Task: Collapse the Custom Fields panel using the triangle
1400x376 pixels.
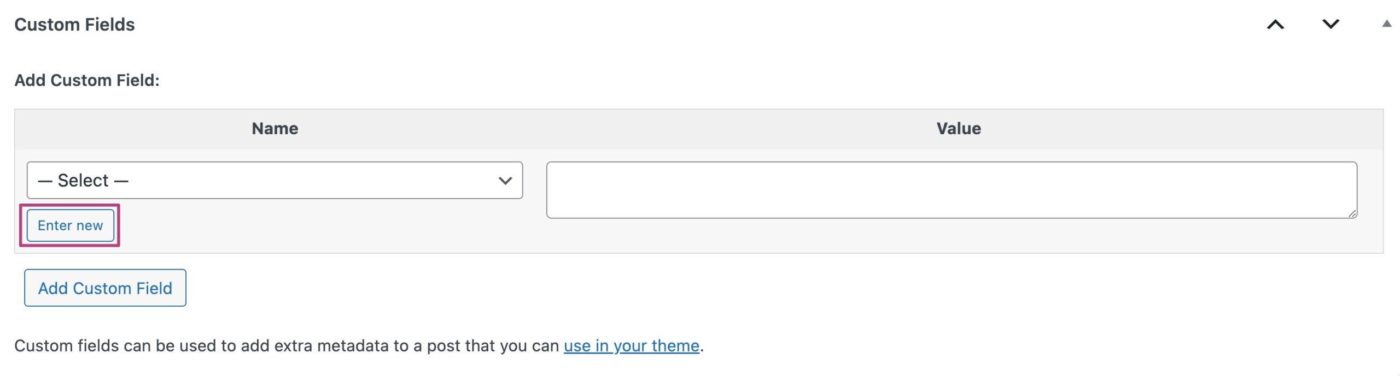Action: coord(1386,23)
